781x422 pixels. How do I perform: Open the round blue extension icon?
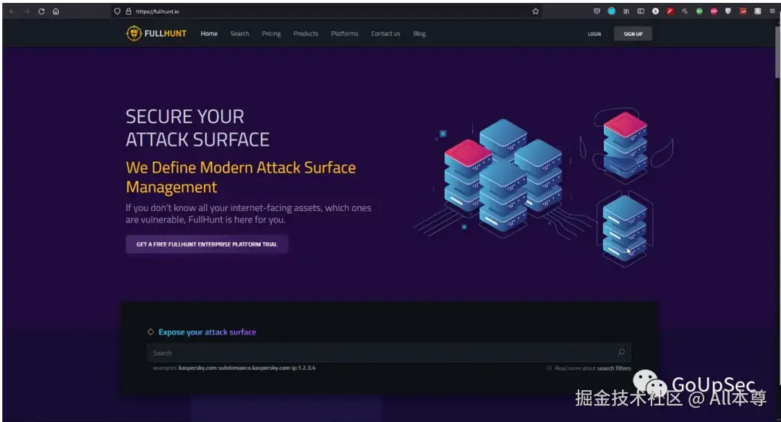coord(612,11)
